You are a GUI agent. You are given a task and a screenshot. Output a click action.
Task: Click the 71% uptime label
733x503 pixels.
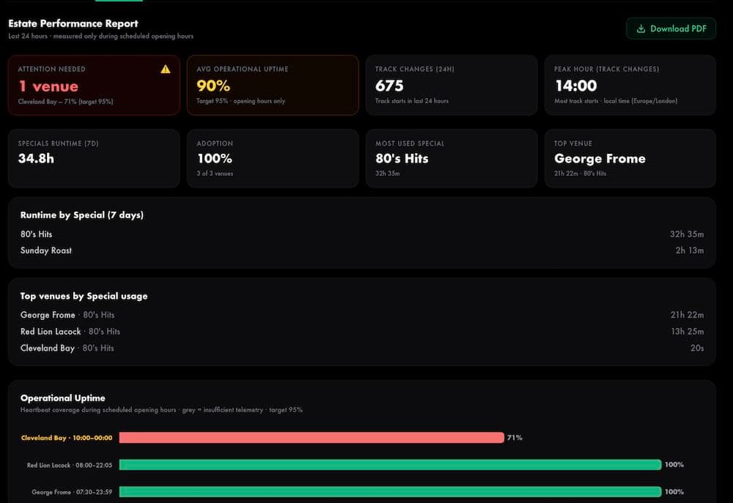point(515,438)
